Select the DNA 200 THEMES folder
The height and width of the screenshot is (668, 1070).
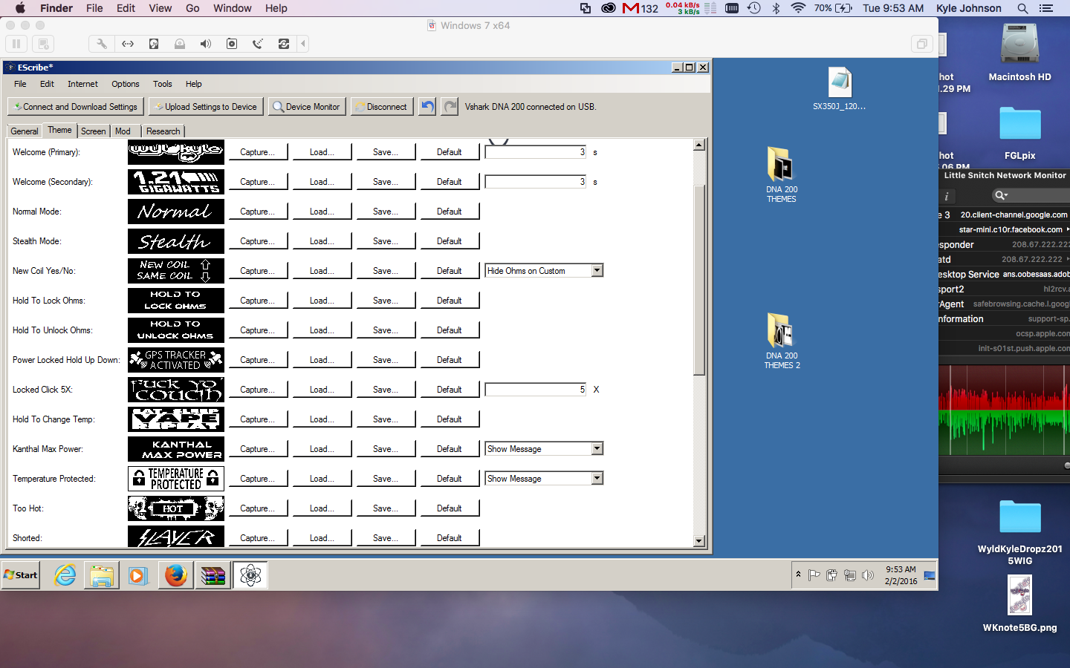point(782,175)
